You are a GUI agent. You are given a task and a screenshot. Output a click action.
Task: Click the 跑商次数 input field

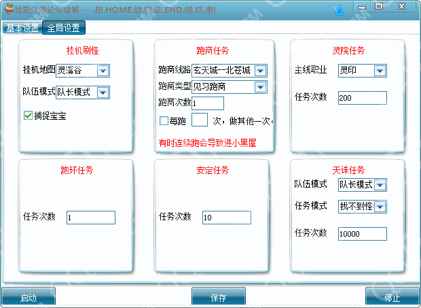pos(208,103)
